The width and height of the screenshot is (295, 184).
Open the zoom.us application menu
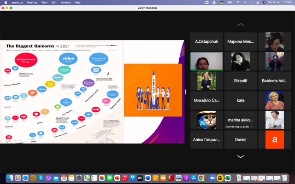point(17,2)
